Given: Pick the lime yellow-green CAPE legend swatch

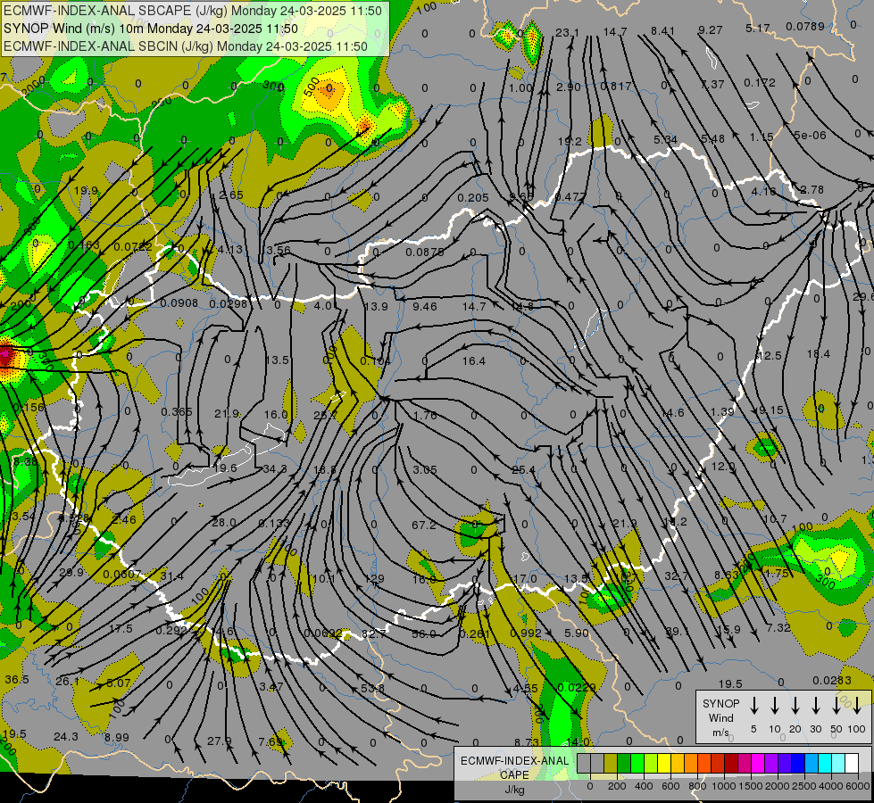Looking at the screenshot, I should 651,764.
